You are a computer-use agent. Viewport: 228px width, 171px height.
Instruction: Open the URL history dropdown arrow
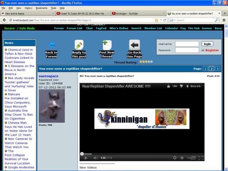tap(161, 20)
